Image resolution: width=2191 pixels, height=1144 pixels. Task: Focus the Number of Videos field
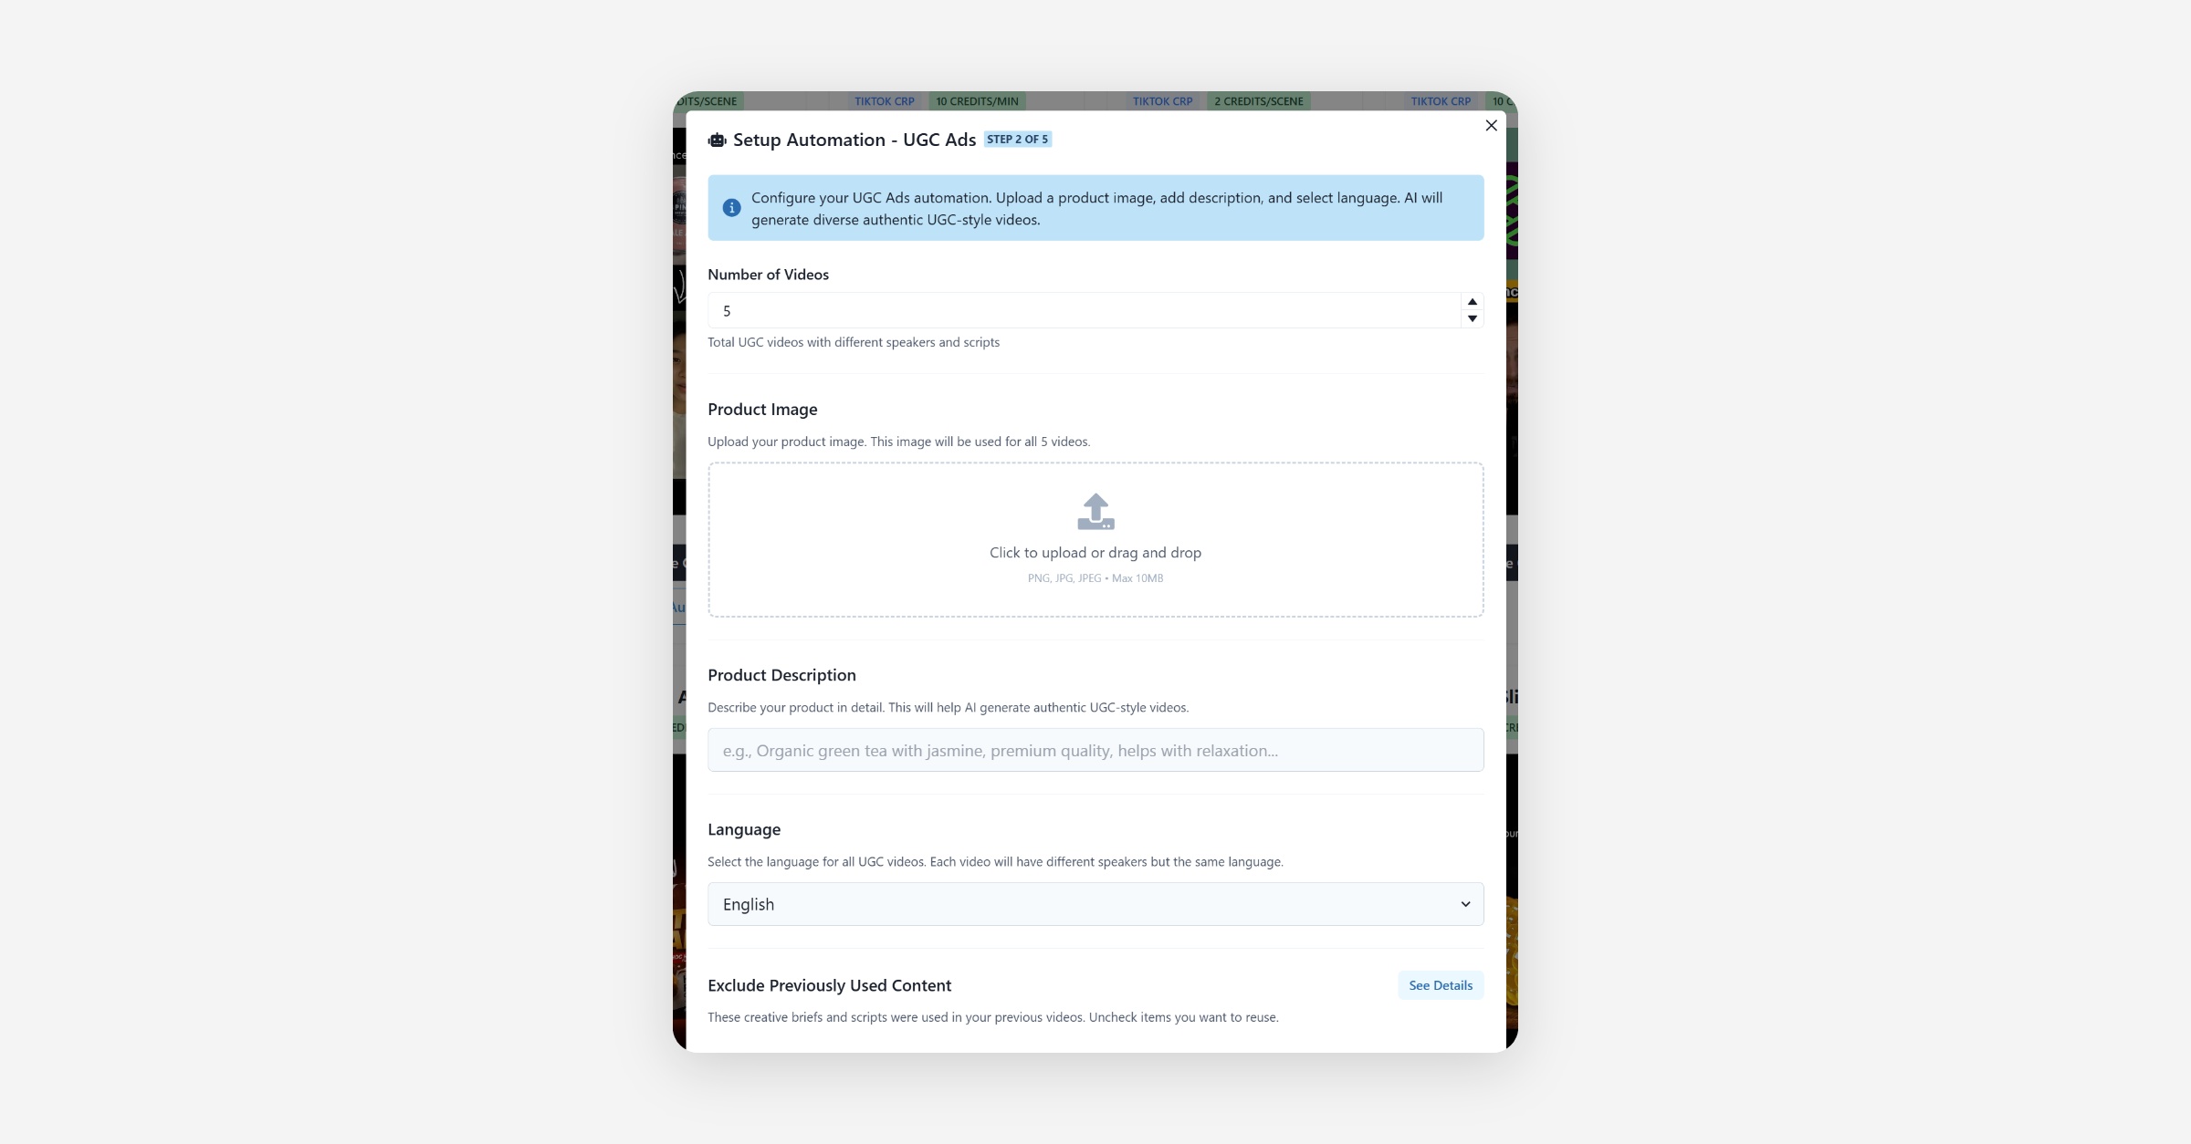(1085, 310)
